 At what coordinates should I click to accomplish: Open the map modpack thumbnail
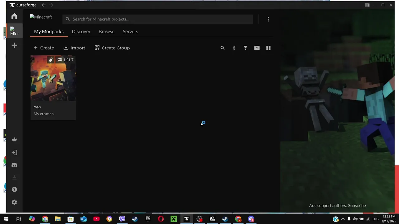(x=53, y=78)
